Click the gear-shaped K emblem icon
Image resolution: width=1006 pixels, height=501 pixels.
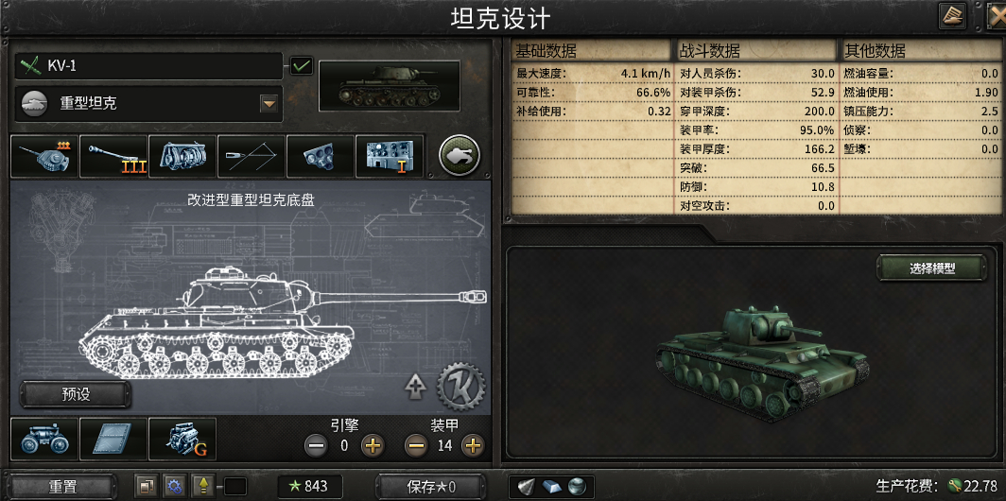[460, 387]
